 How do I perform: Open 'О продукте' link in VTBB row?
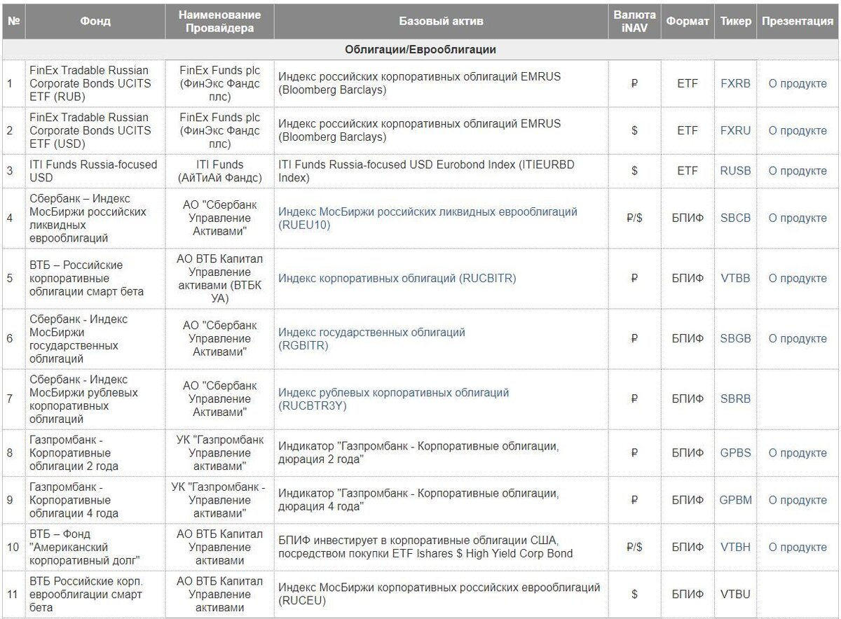pyautogui.click(x=798, y=278)
